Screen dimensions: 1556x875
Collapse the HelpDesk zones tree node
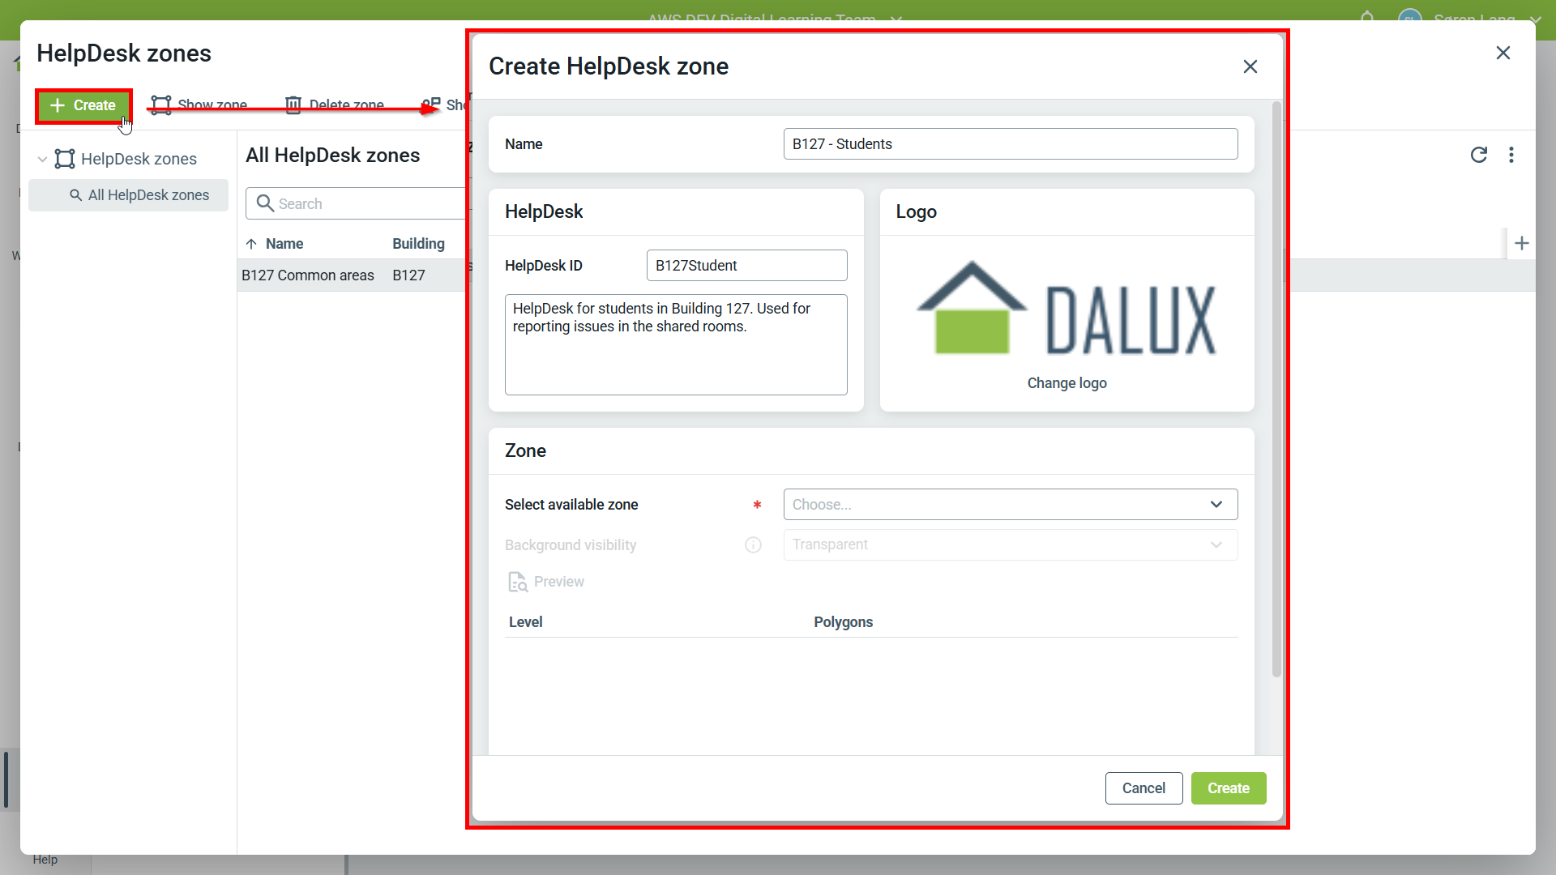(42, 160)
